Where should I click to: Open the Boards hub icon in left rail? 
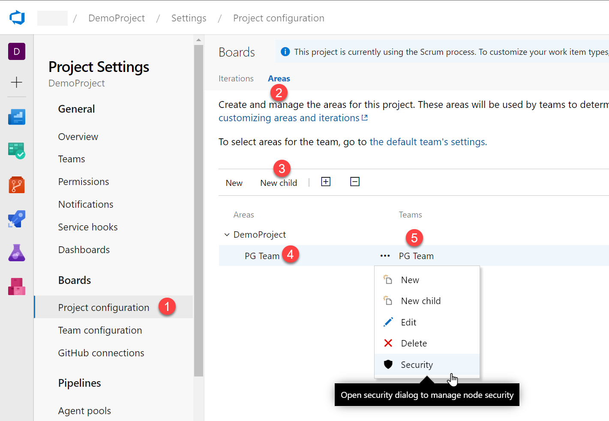coord(17,151)
